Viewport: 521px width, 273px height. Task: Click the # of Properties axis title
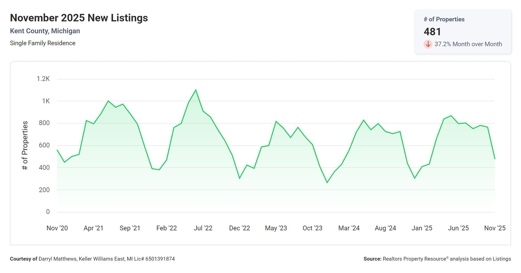click(25, 145)
